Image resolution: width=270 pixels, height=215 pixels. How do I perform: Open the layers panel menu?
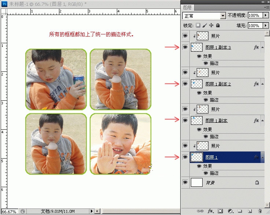267,7
